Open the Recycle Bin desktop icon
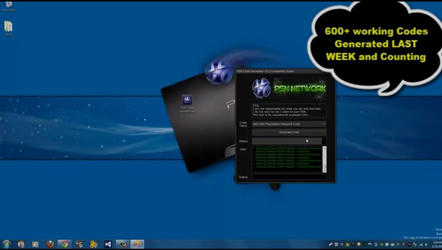The width and height of the screenshot is (442, 250). click(9, 6)
